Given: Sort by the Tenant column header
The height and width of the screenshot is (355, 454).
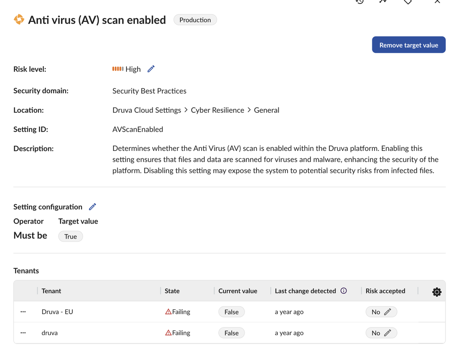Looking at the screenshot, I should pyautogui.click(x=51, y=291).
